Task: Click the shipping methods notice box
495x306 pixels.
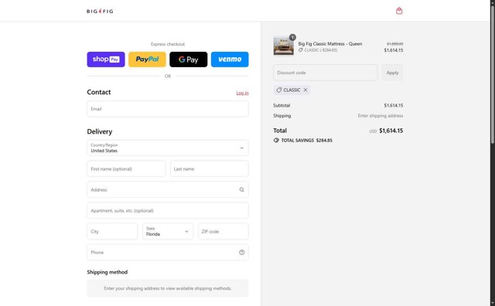Action: coord(168,288)
